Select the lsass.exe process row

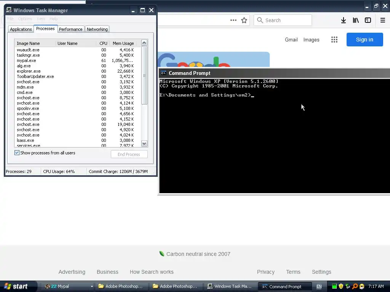point(78,140)
